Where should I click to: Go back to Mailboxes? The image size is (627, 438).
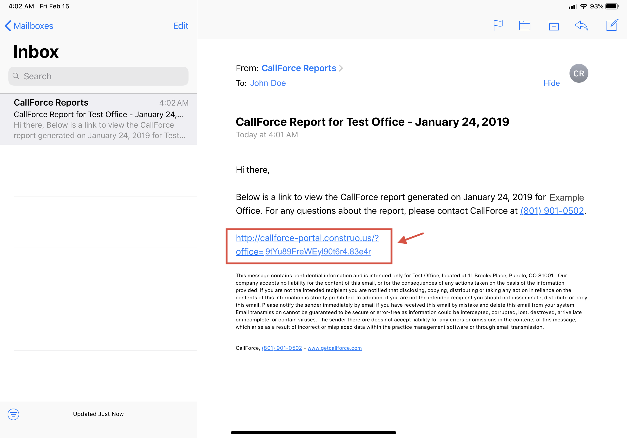click(x=29, y=26)
